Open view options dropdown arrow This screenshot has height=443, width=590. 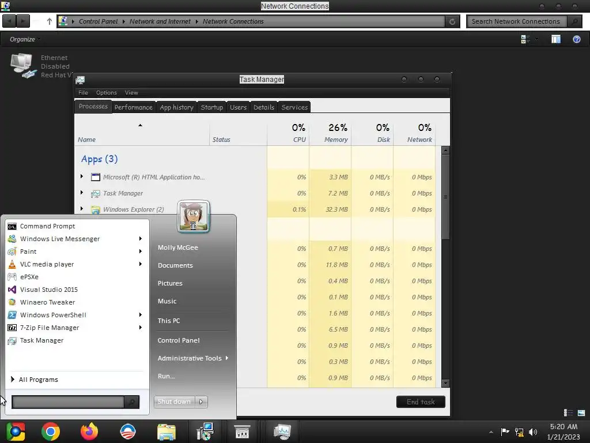tap(536, 39)
